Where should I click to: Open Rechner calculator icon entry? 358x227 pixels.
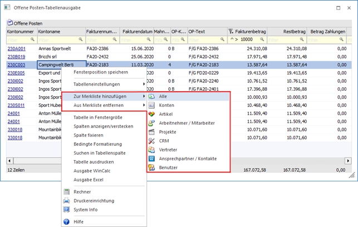[x=67, y=191]
